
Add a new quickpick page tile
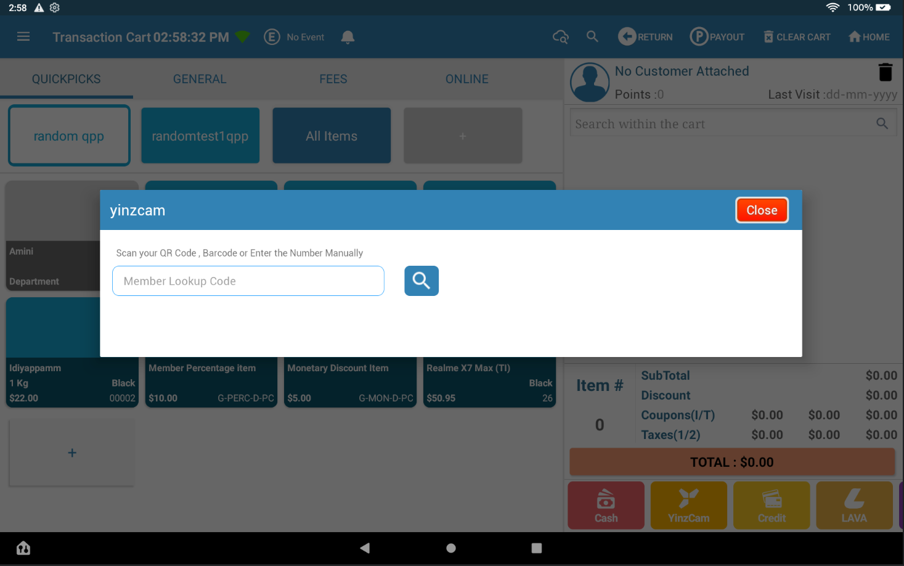(x=463, y=136)
